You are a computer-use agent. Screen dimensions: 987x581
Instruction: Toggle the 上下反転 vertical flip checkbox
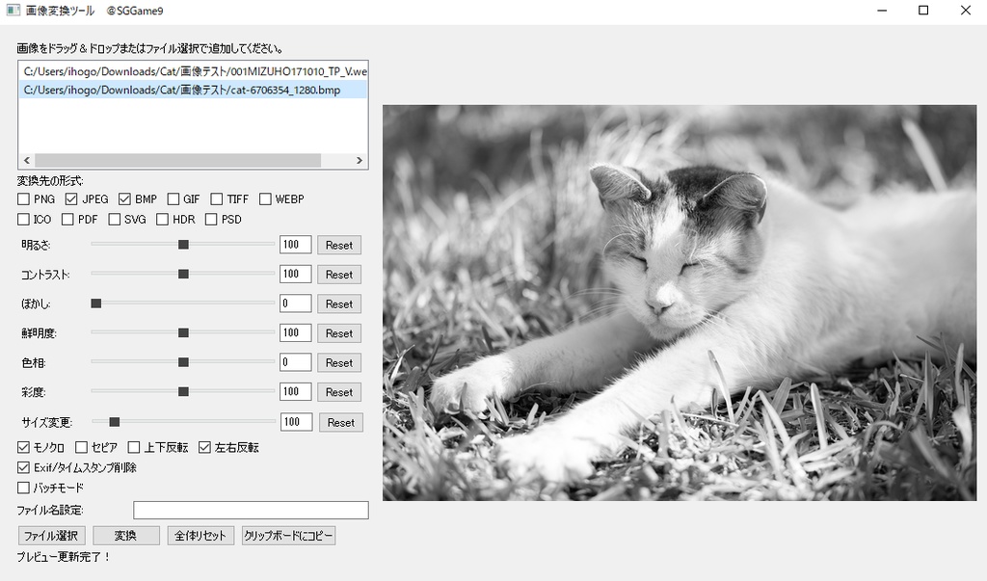pos(133,447)
